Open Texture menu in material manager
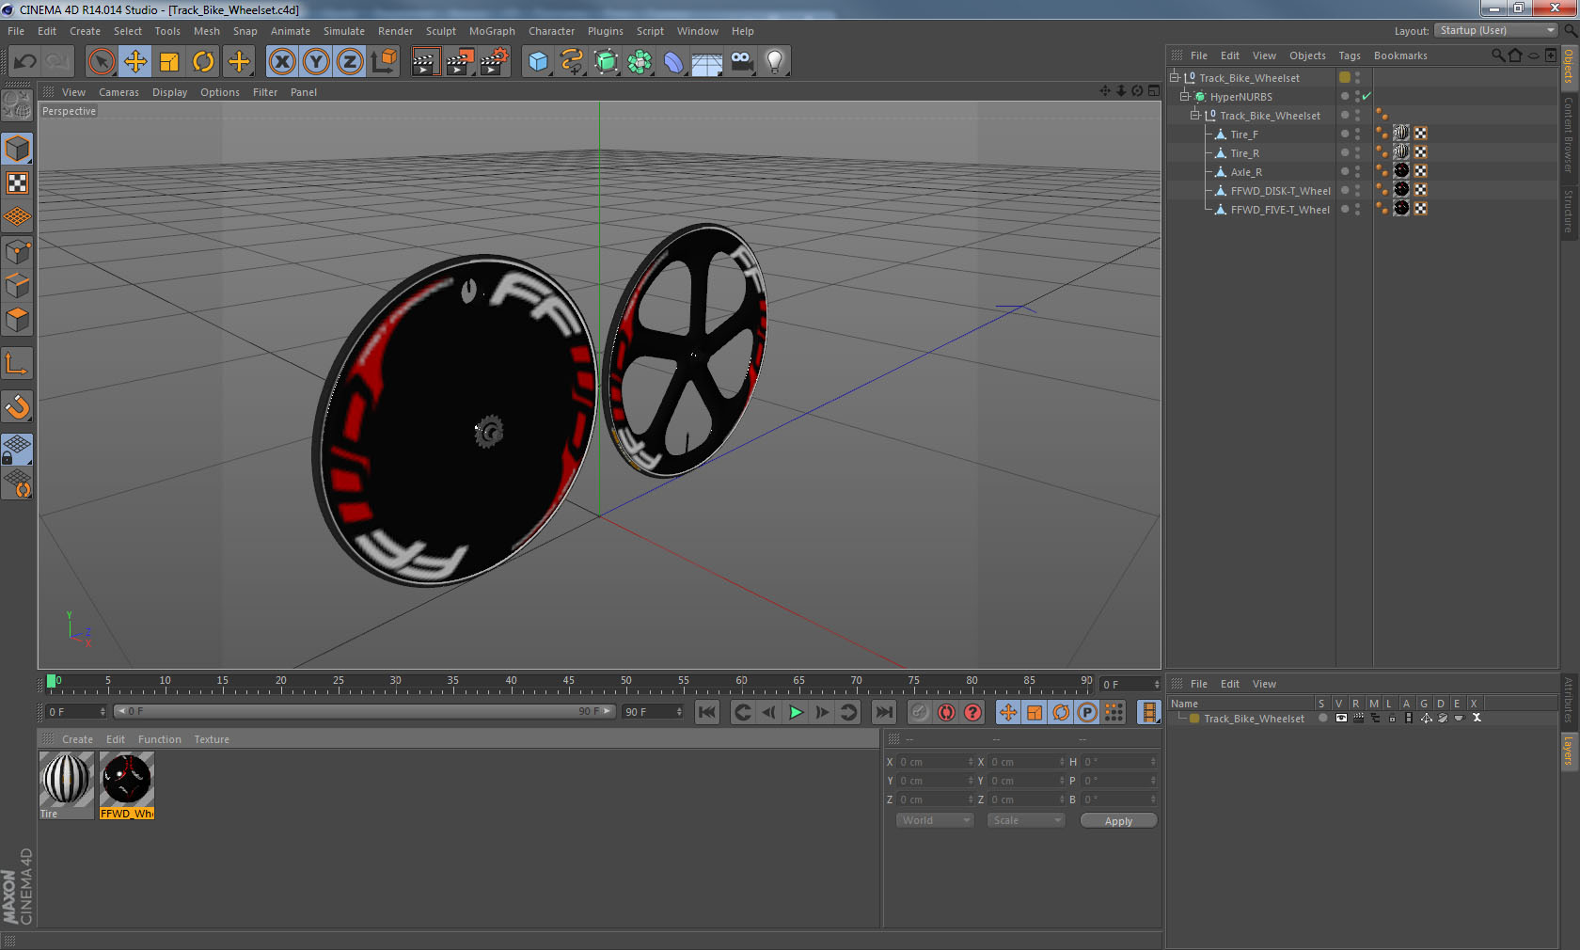 pyautogui.click(x=212, y=739)
